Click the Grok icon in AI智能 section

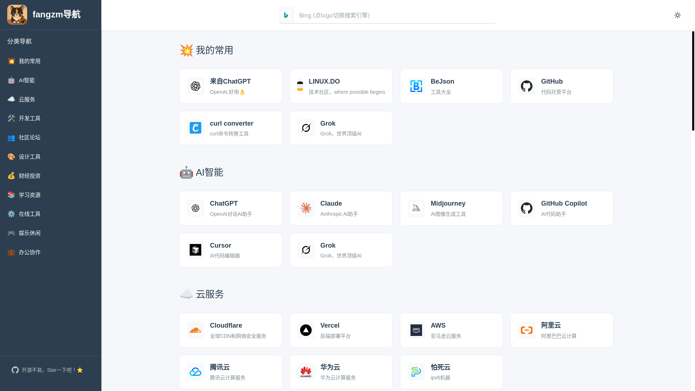click(x=306, y=250)
